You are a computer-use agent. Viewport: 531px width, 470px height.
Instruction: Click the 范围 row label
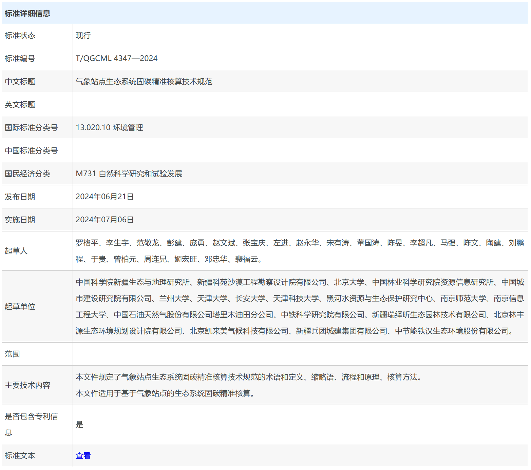[x=12, y=354]
